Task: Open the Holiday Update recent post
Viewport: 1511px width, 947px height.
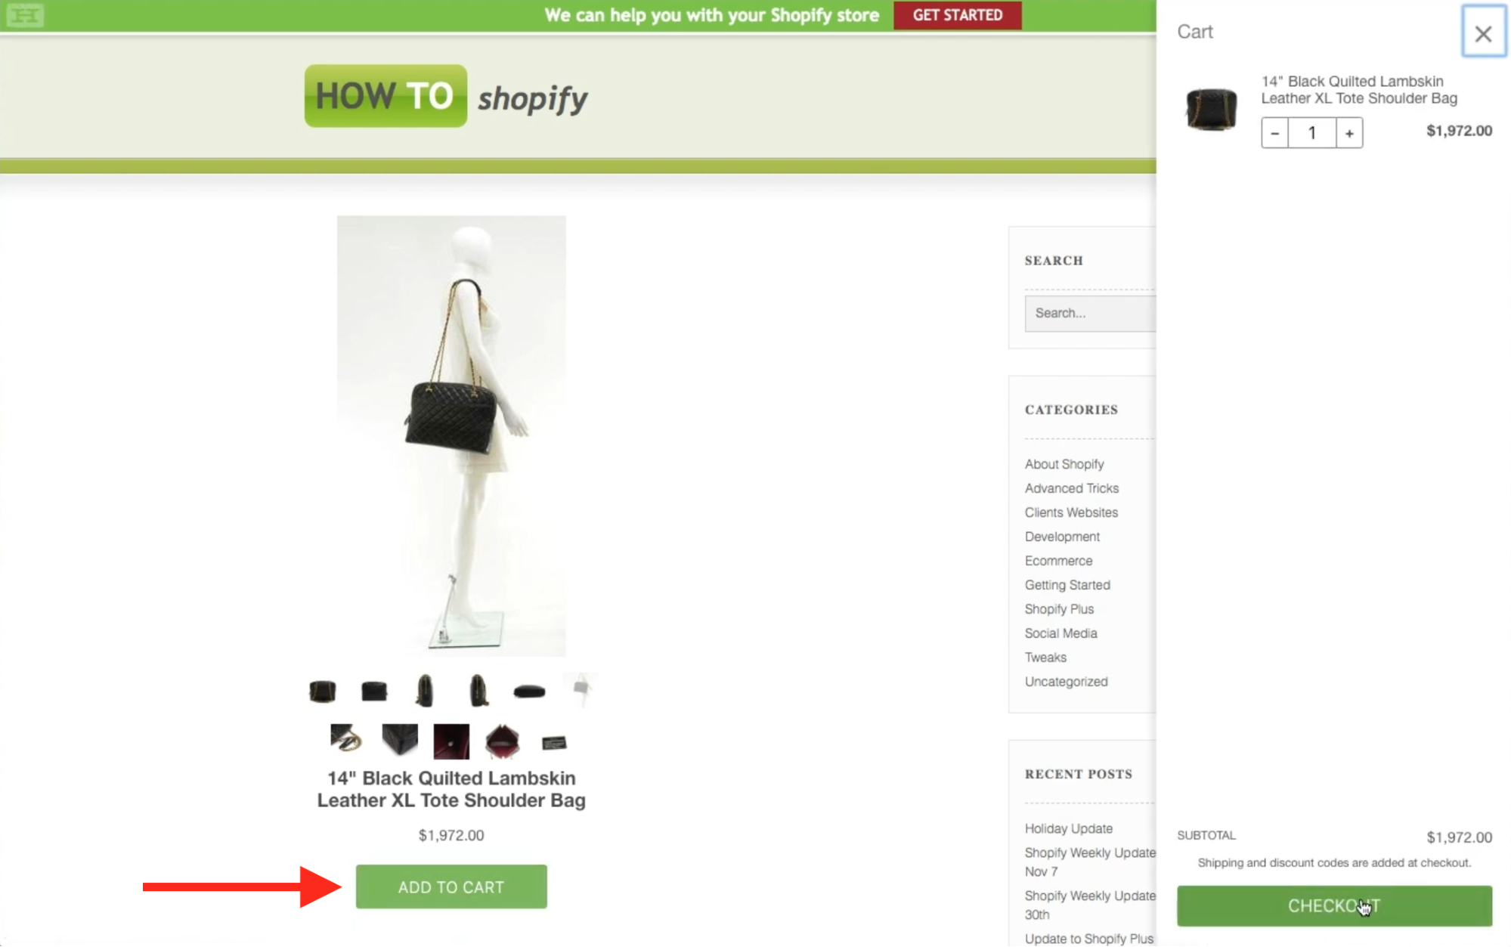Action: (1068, 828)
